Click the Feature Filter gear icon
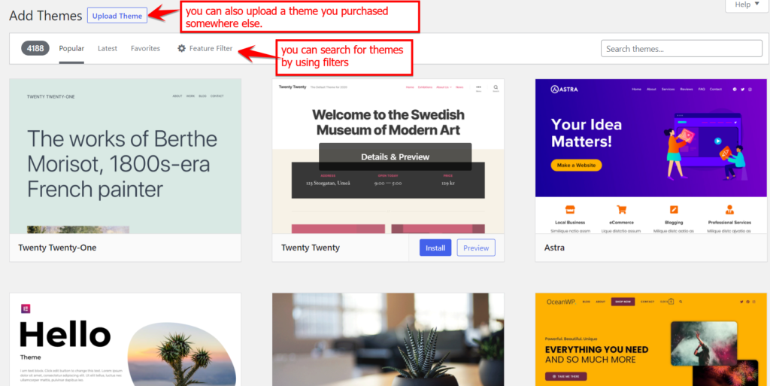770x386 pixels. click(x=182, y=49)
